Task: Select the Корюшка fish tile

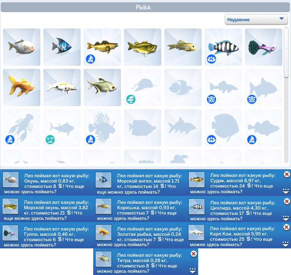Action: (x=183, y=47)
